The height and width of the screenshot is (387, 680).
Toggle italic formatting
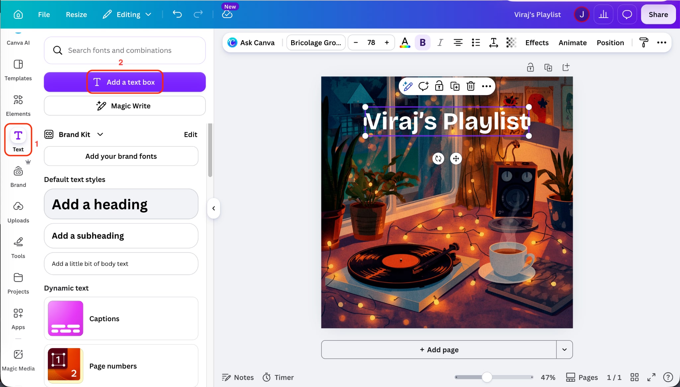(x=440, y=43)
